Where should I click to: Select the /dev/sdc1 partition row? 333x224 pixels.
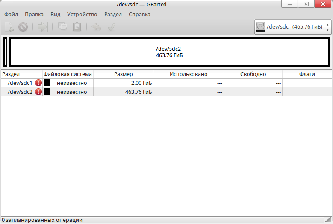click(x=167, y=83)
